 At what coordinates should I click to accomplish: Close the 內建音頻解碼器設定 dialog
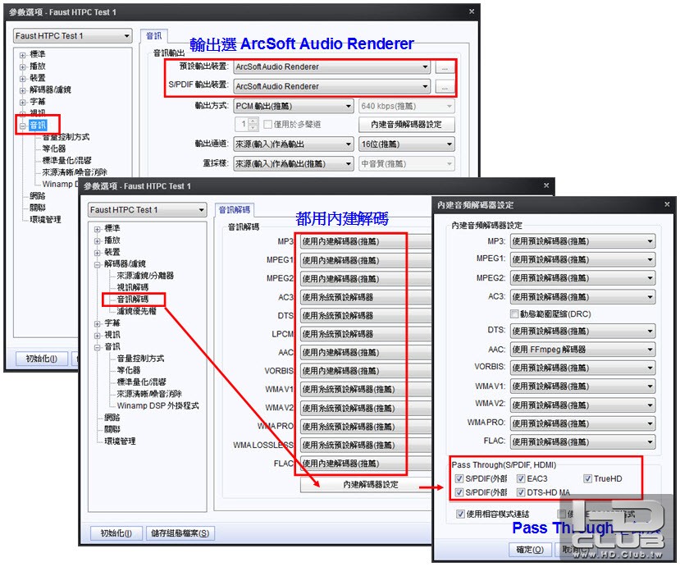[x=667, y=204]
